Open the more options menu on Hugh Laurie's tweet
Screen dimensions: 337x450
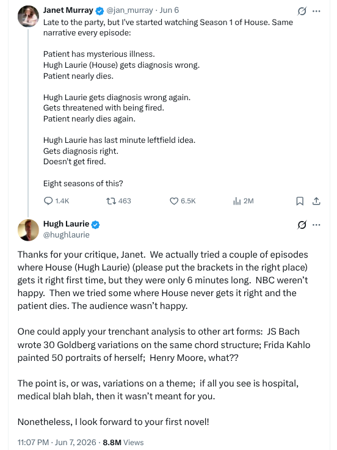click(316, 225)
